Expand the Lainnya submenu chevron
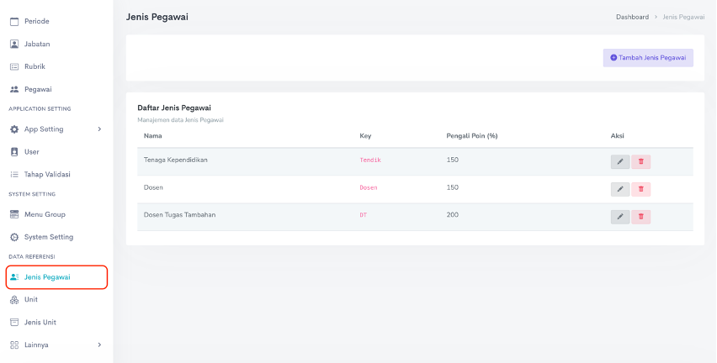The width and height of the screenshot is (717, 363). tap(99, 345)
